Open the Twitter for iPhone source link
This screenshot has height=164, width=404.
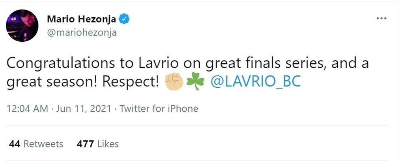pos(159,109)
